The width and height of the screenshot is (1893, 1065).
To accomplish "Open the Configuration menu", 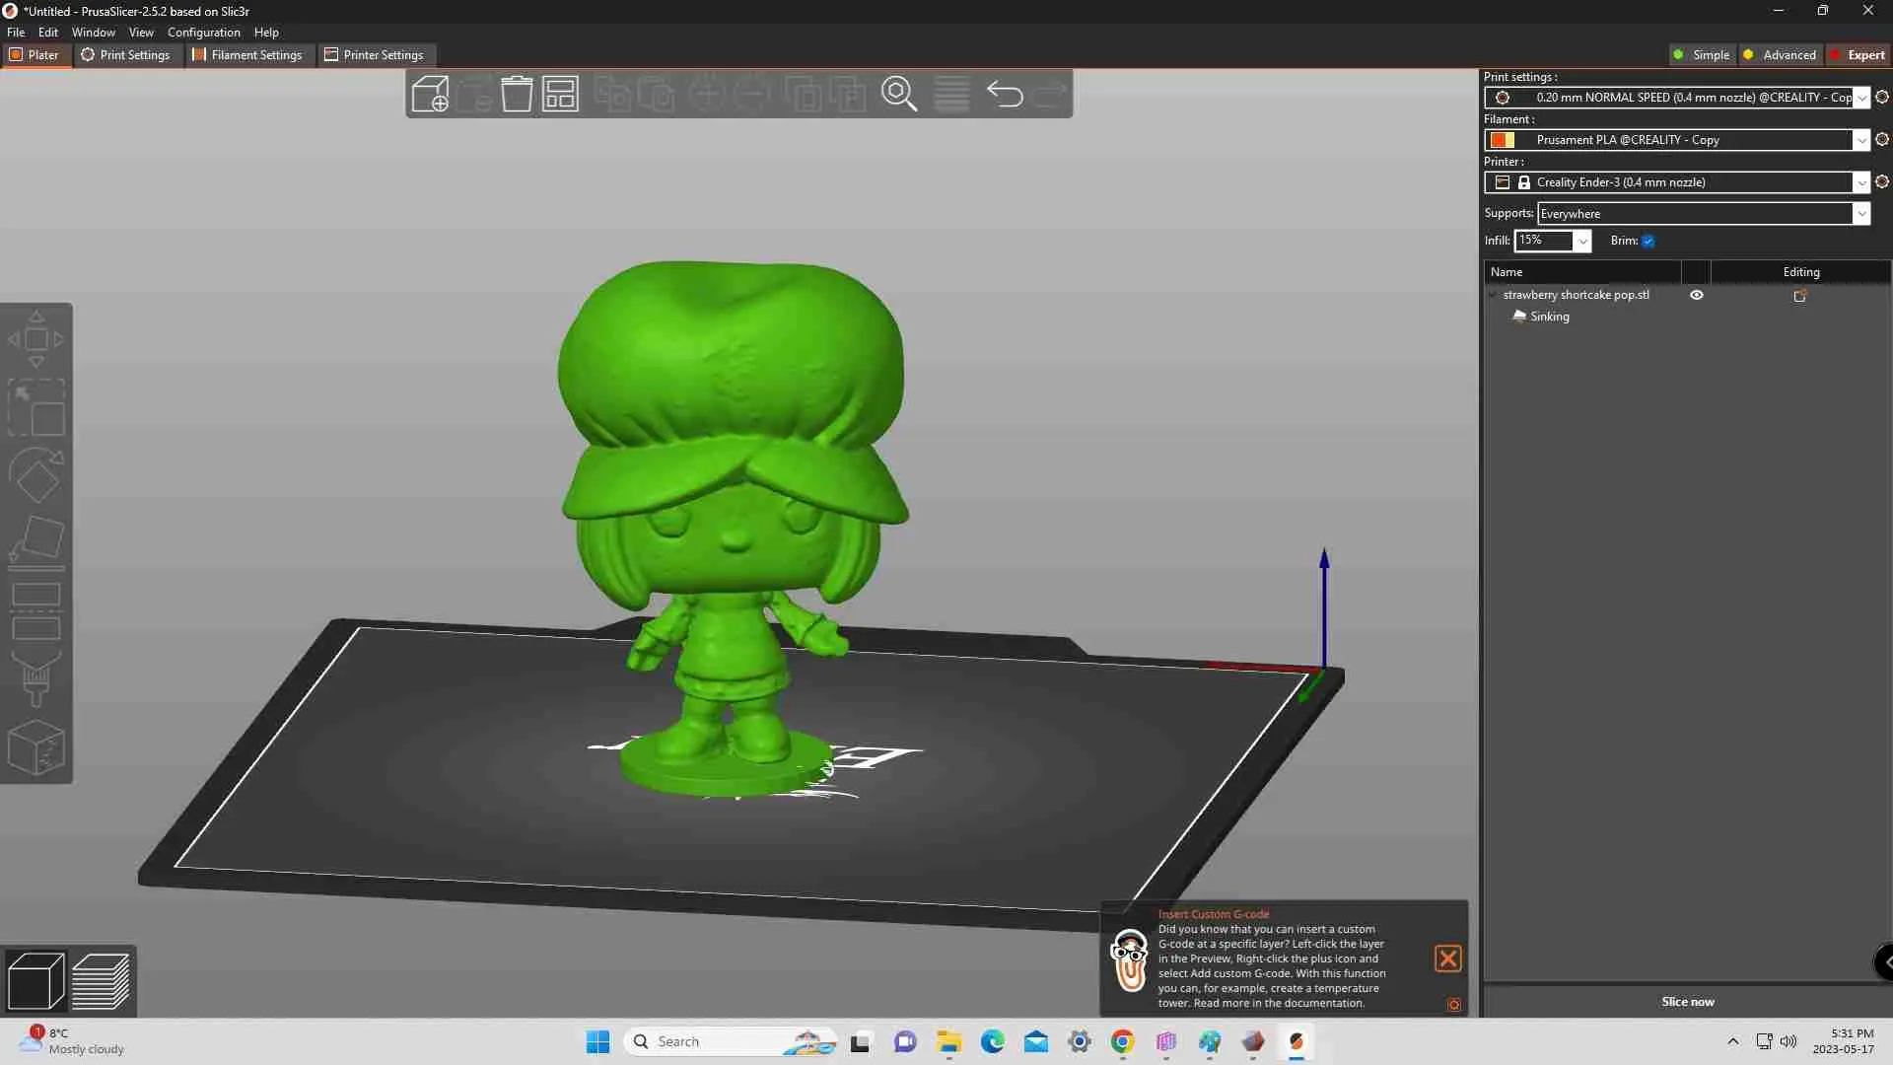I will pyautogui.click(x=203, y=32).
